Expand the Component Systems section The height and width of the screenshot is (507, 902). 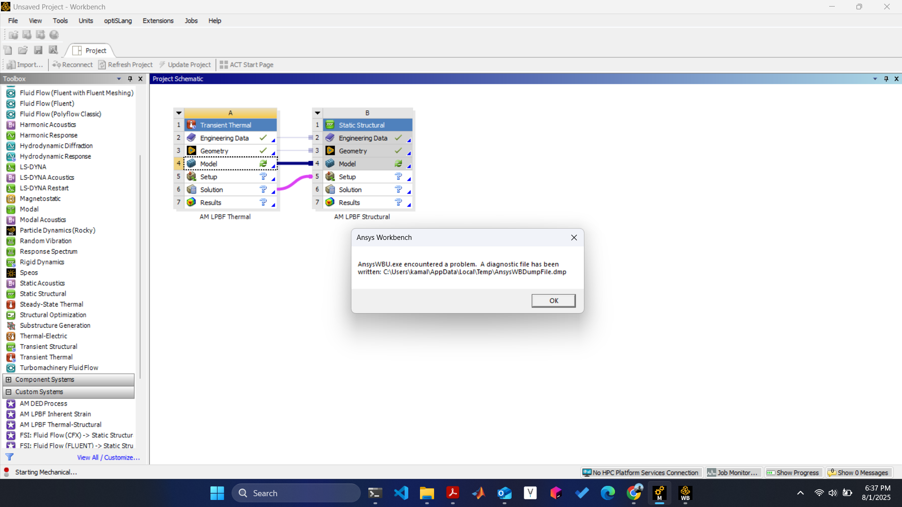coord(8,380)
